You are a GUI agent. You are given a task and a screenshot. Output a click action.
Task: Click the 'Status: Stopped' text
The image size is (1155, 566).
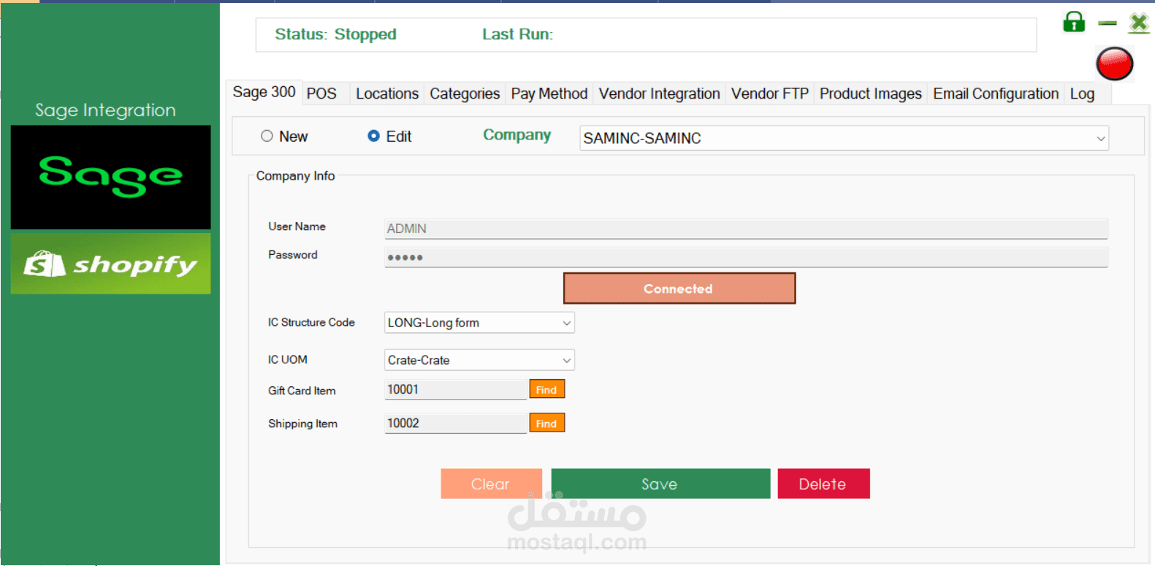point(335,34)
